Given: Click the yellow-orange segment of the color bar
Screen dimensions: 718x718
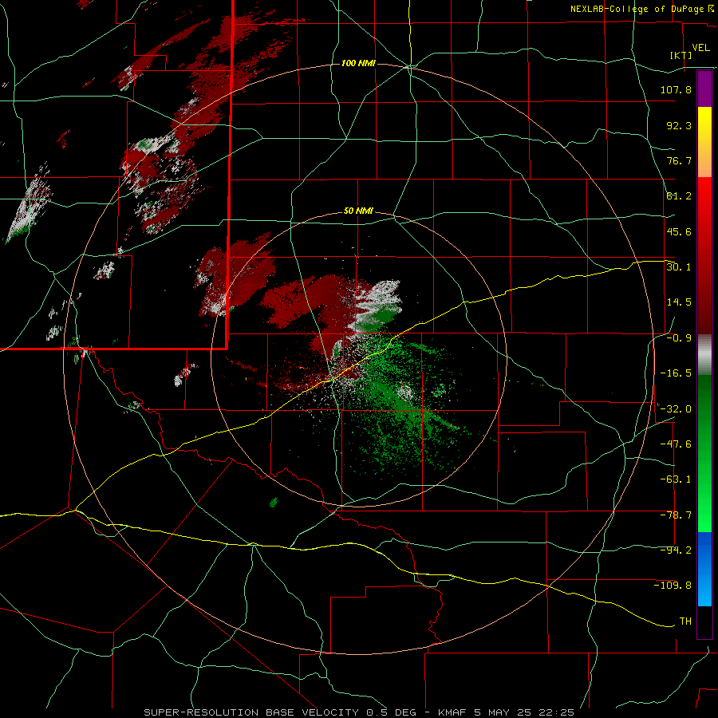Looking at the screenshot, I should pos(704,142).
